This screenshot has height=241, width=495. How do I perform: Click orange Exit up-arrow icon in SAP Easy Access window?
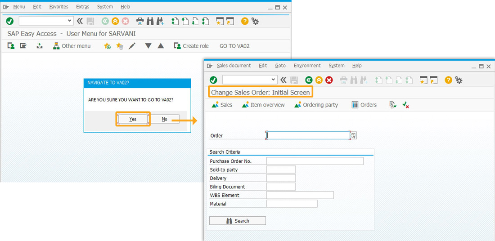pos(115,21)
